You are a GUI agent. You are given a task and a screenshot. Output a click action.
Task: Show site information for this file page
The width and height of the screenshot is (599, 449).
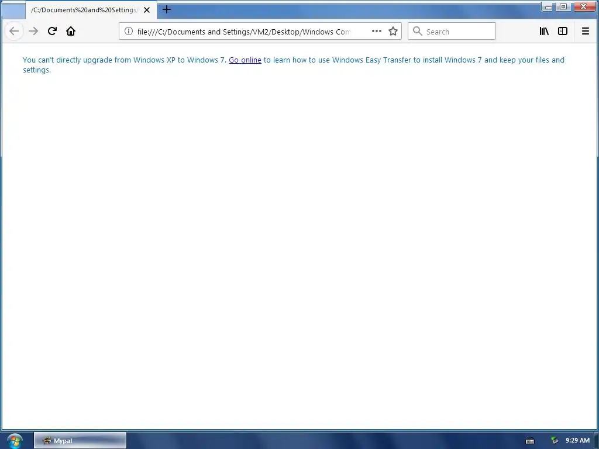click(129, 32)
